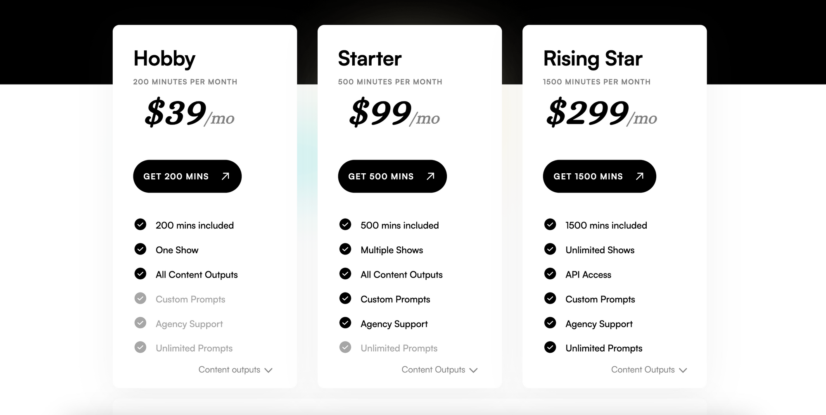The image size is (826, 415).
Task: Select the Rising Star plan heading
Action: [593, 59]
